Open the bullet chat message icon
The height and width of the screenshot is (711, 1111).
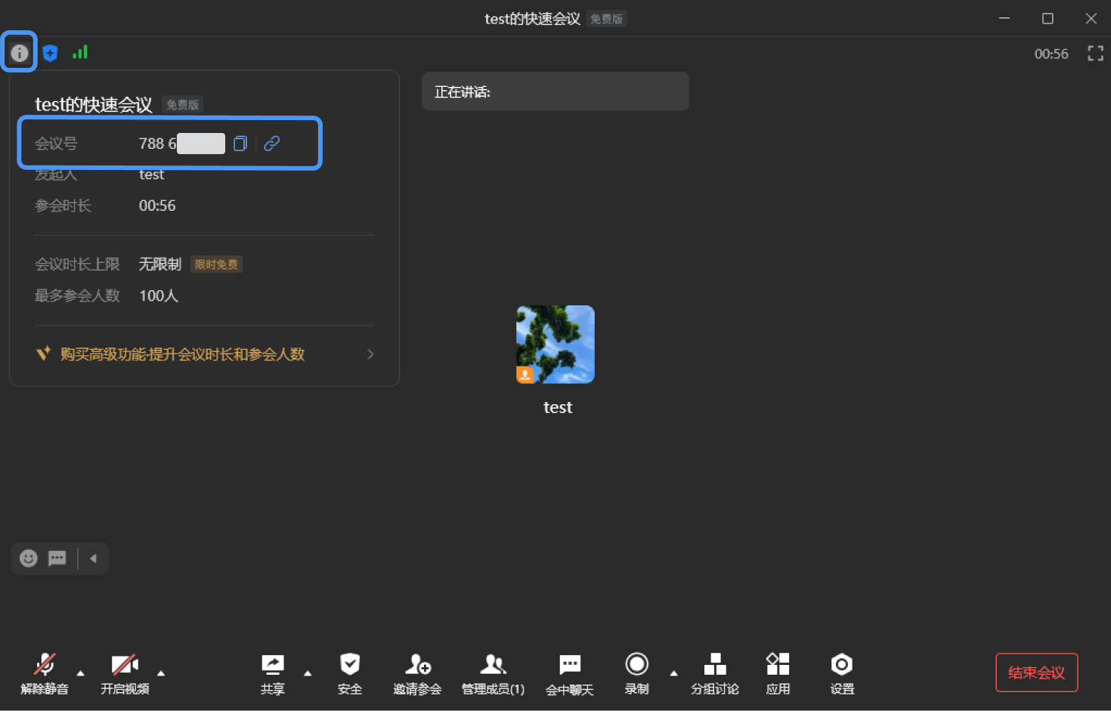point(57,558)
